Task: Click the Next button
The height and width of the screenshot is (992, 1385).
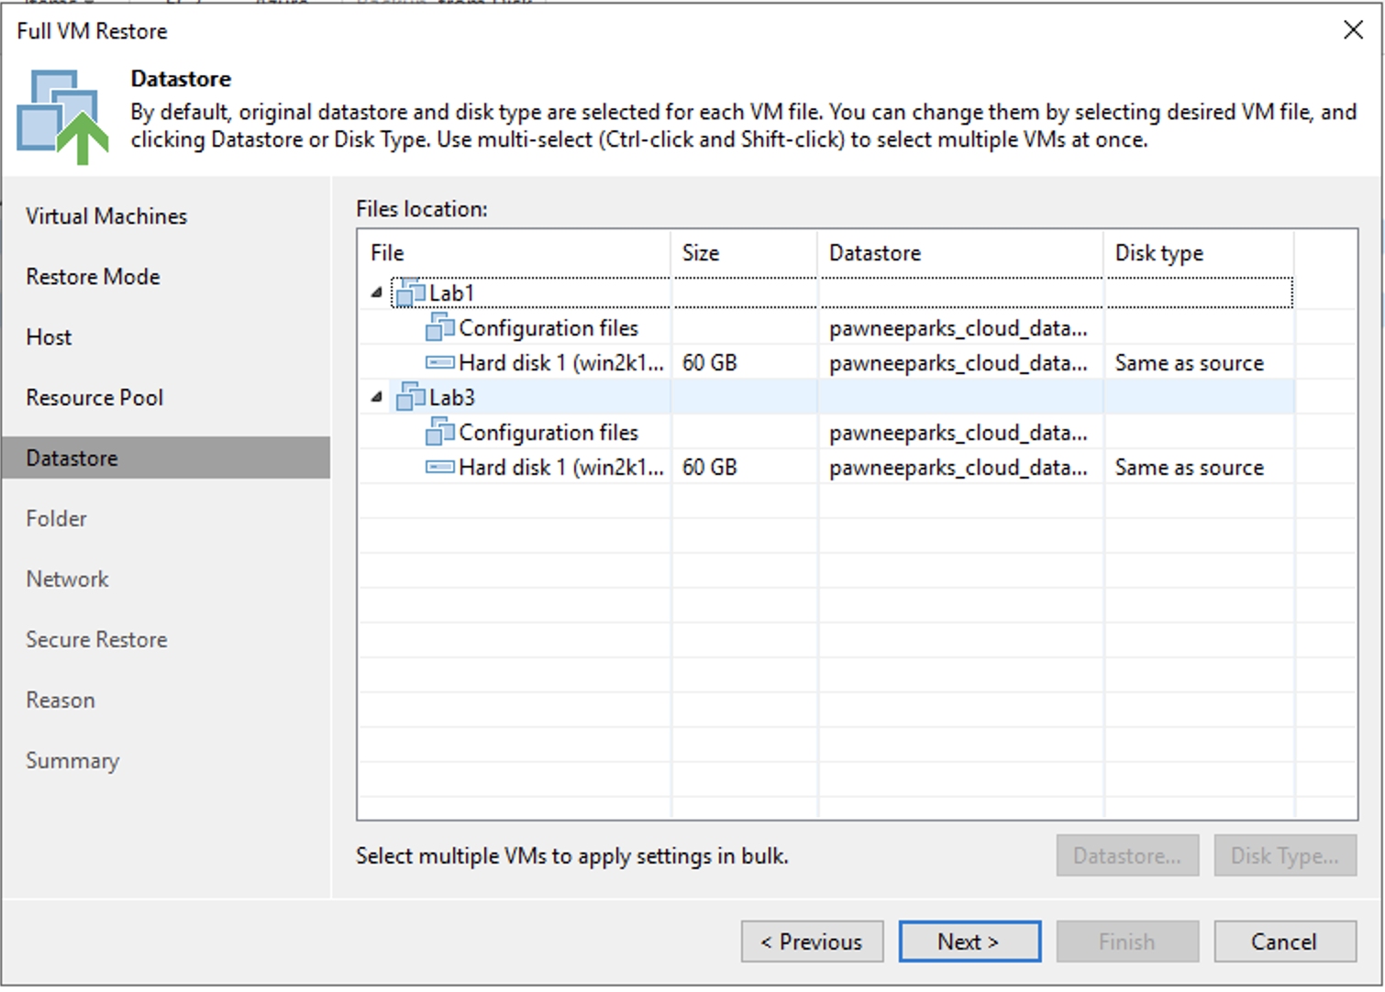Action: pyautogui.click(x=969, y=942)
